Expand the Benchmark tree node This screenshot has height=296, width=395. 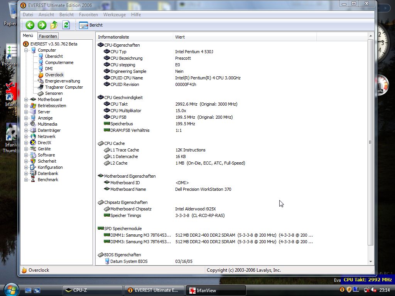point(26,180)
